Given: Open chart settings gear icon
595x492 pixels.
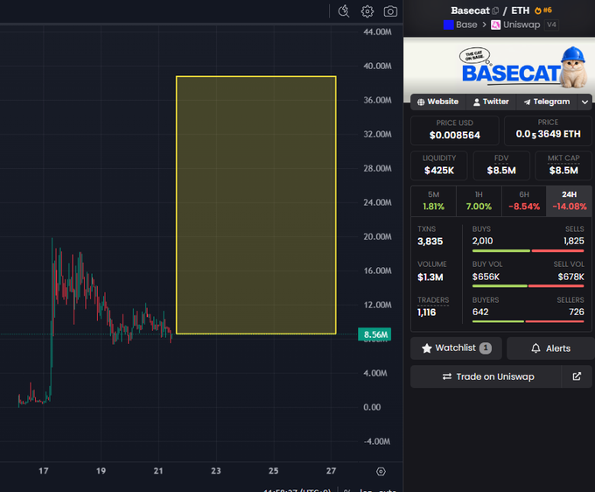Looking at the screenshot, I should [x=367, y=11].
